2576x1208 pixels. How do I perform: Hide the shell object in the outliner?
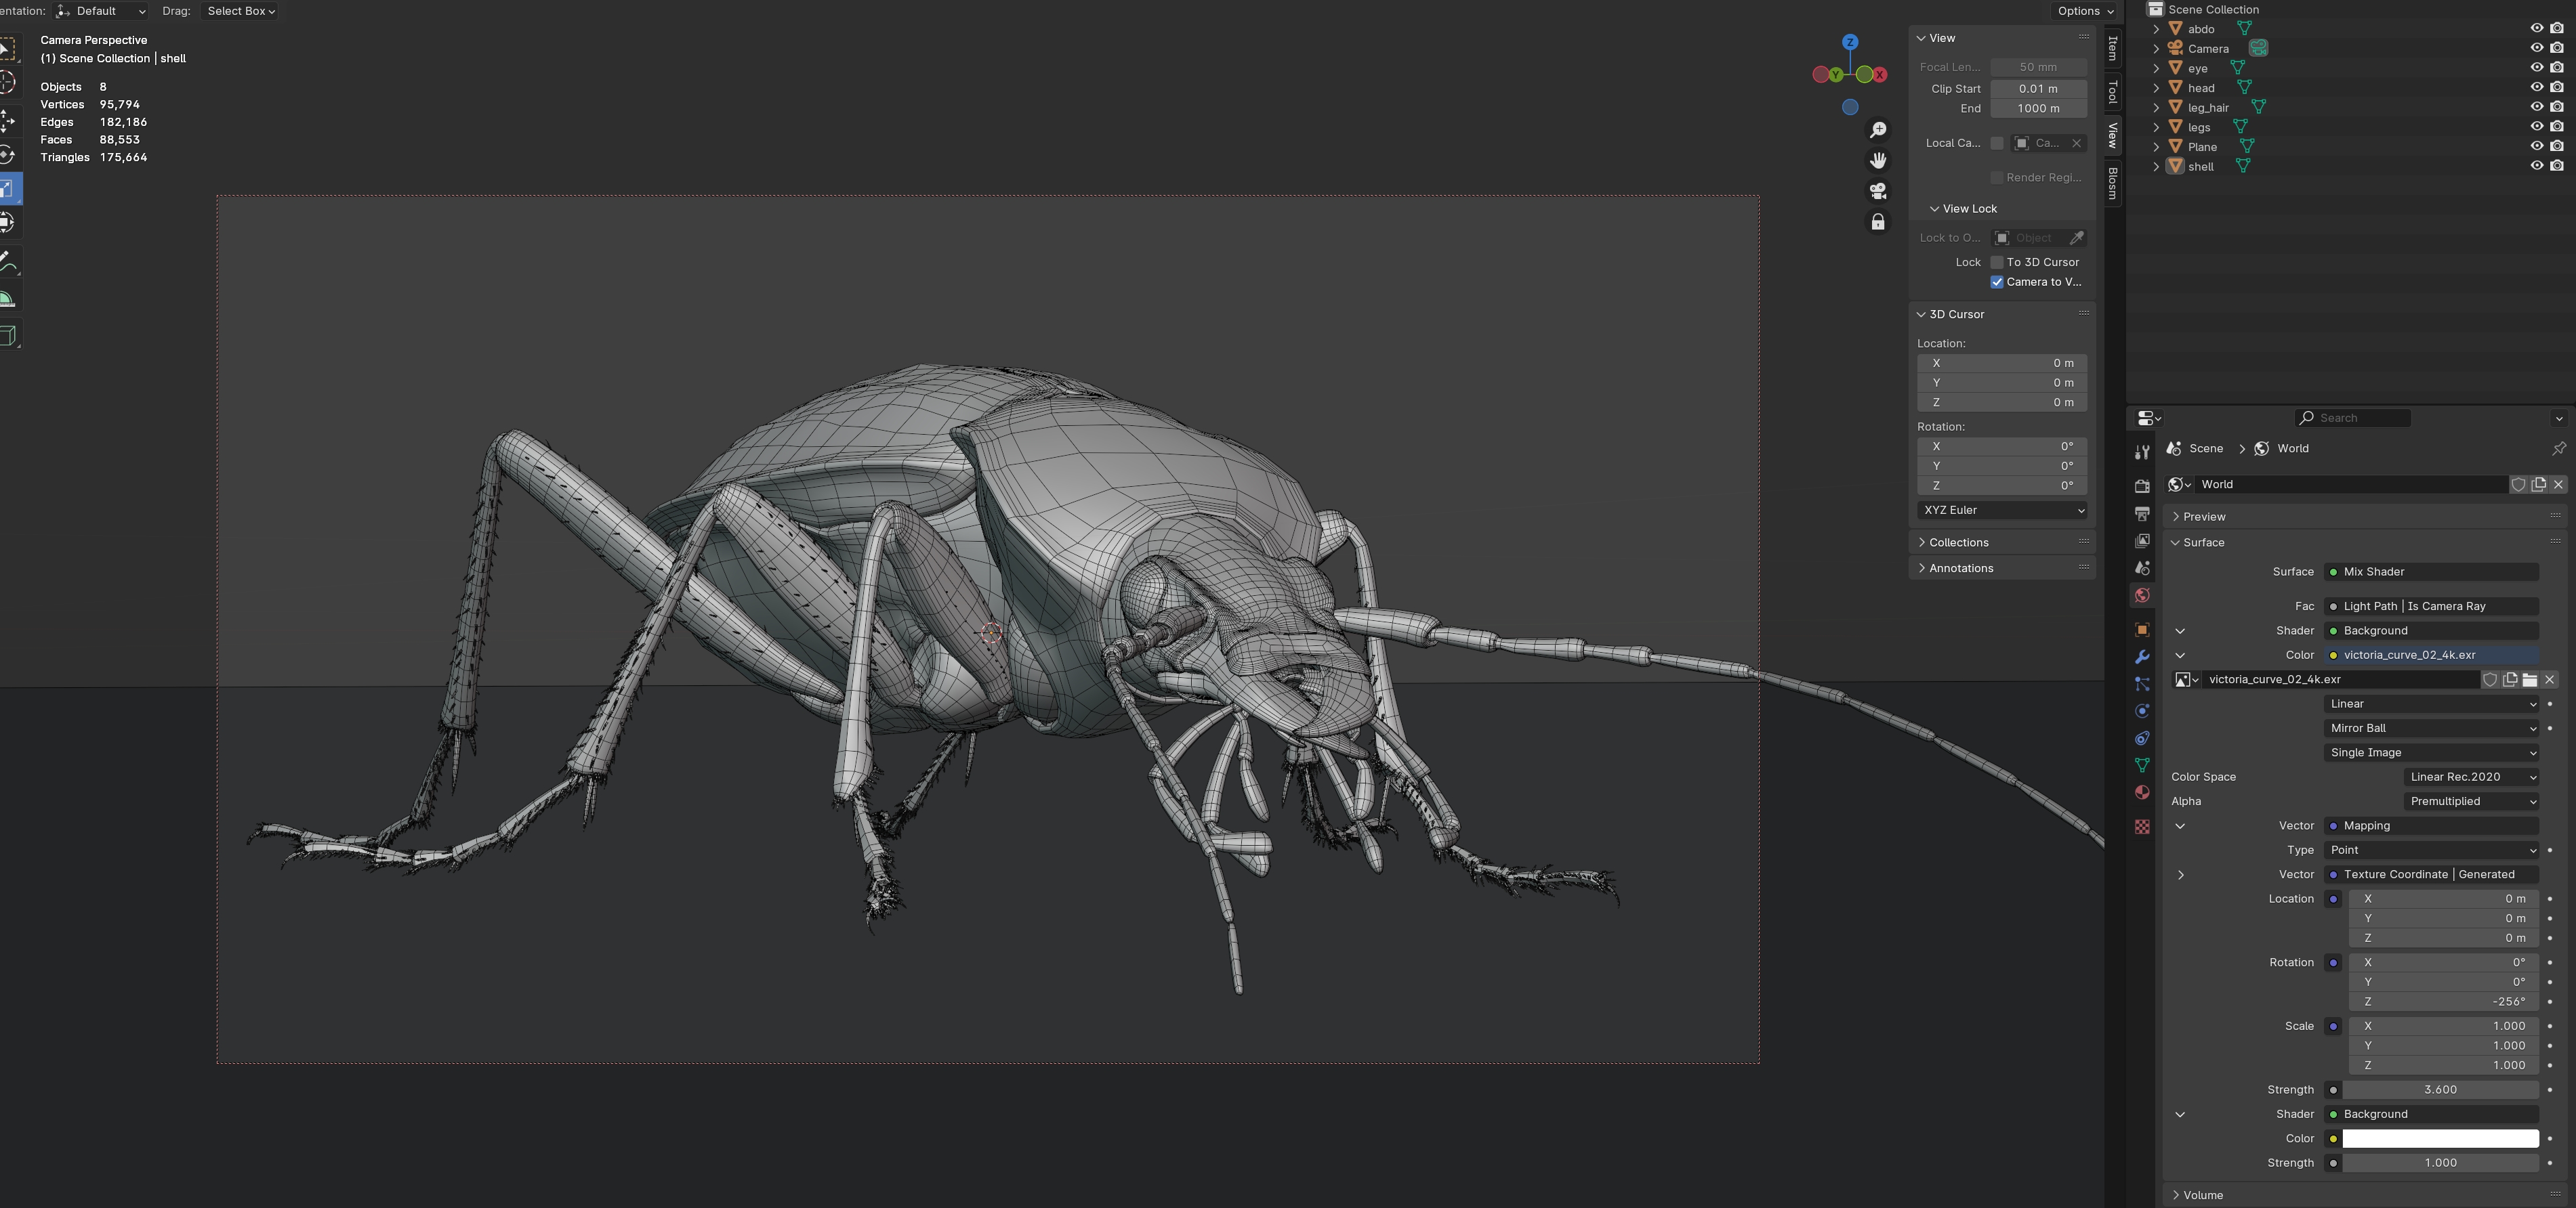[2537, 166]
